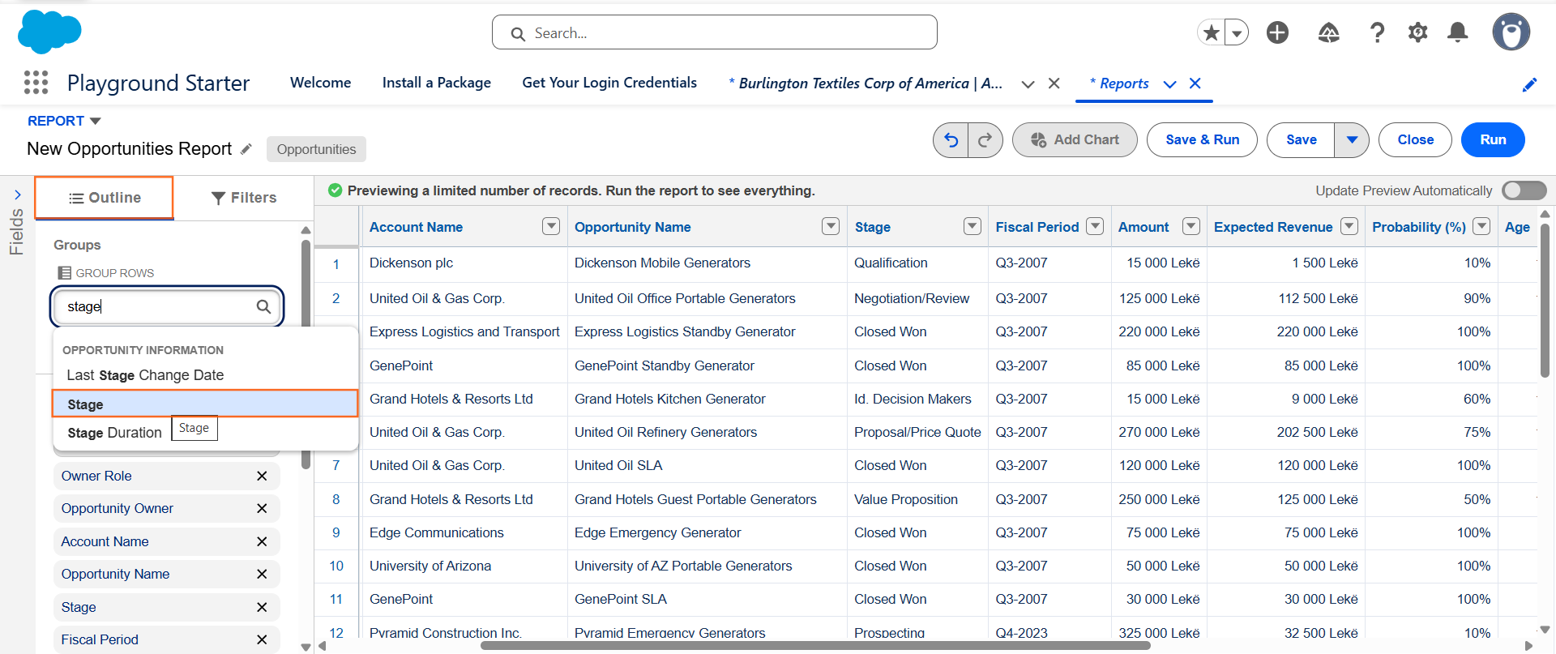Click the group rows search field
The height and width of the screenshot is (654, 1556).
tap(167, 306)
